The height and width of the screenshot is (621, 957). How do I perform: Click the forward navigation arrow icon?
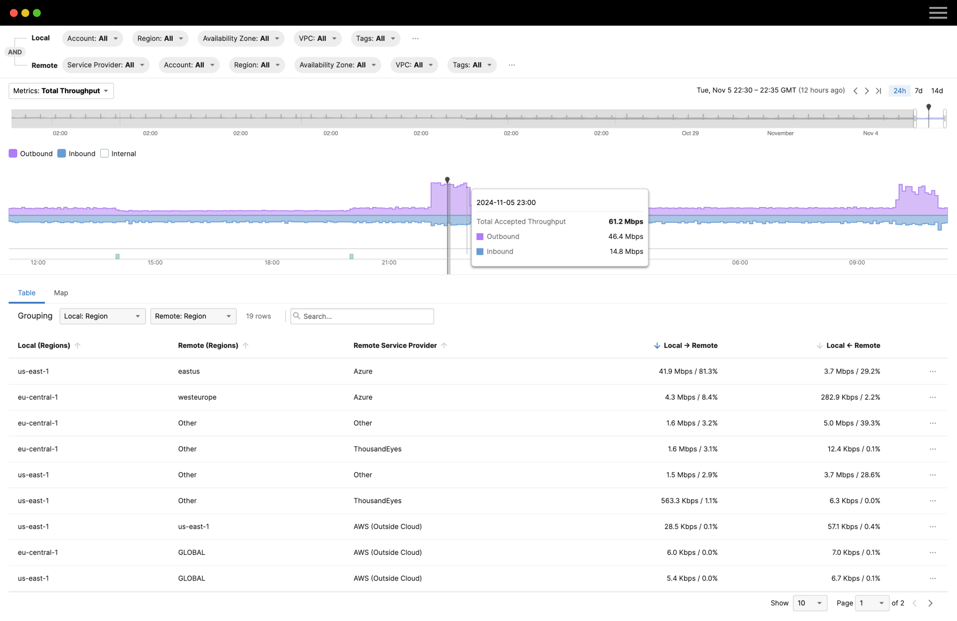pyautogui.click(x=867, y=90)
